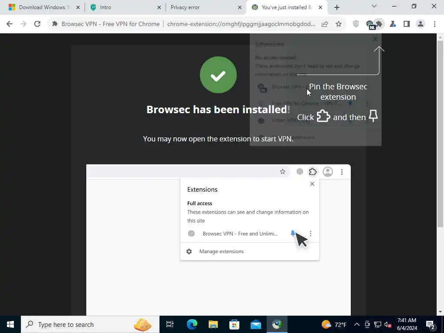Click the forward navigation arrow
This screenshot has height=333, width=444.
[x=23, y=24]
